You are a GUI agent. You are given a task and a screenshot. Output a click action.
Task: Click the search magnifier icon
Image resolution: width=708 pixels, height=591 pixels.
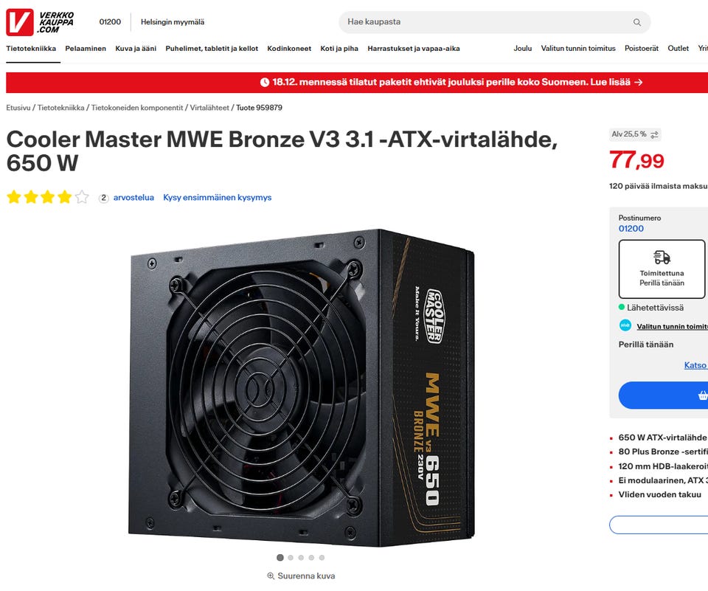pyautogui.click(x=637, y=22)
